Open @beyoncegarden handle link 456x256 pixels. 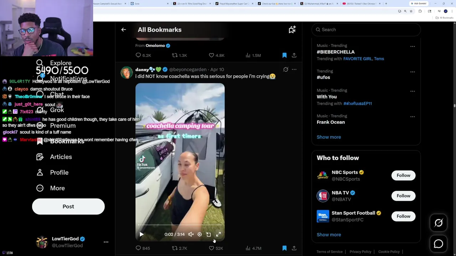point(188,70)
